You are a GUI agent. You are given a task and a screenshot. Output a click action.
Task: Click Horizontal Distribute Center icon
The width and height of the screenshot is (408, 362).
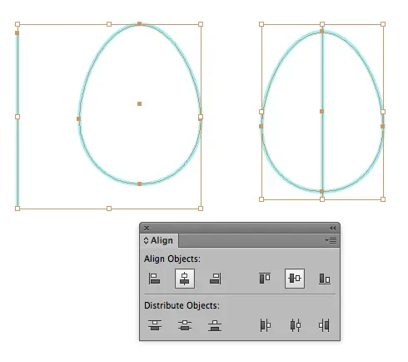pyautogui.click(x=296, y=325)
